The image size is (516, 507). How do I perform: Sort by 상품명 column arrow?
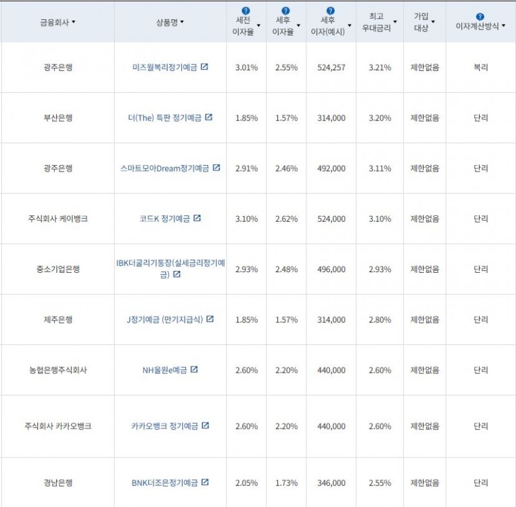(x=182, y=22)
